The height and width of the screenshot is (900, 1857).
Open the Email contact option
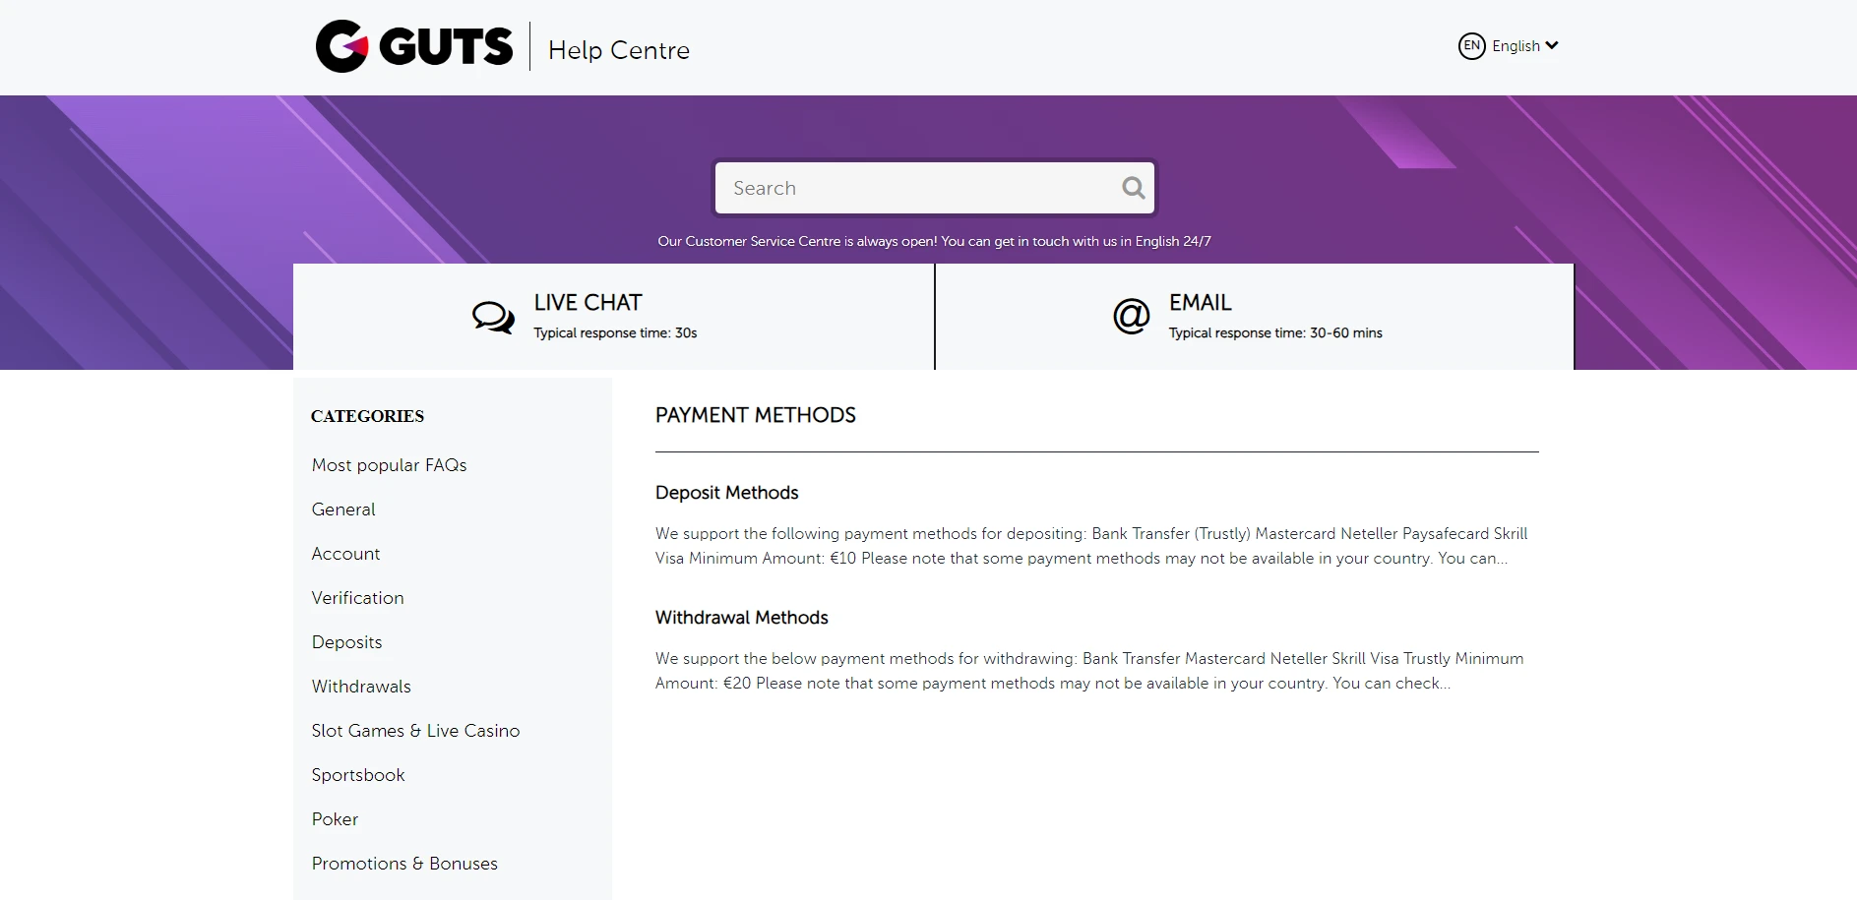1255,317
